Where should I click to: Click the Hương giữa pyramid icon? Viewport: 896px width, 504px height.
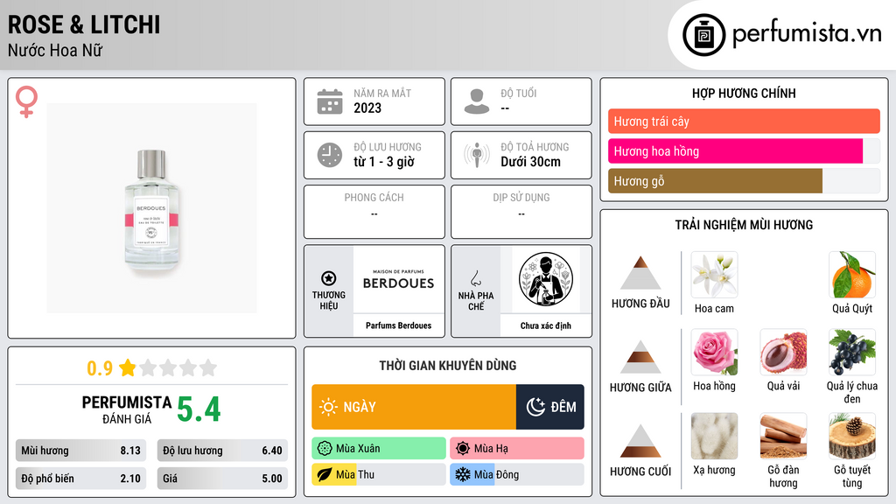pos(640,357)
